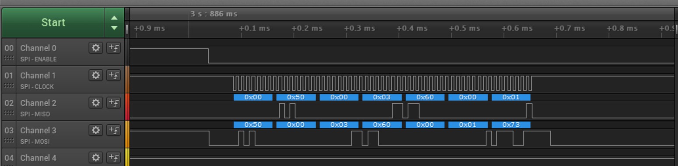Open Channel 2 gear settings
The height and width of the screenshot is (166, 678).
pyautogui.click(x=96, y=103)
